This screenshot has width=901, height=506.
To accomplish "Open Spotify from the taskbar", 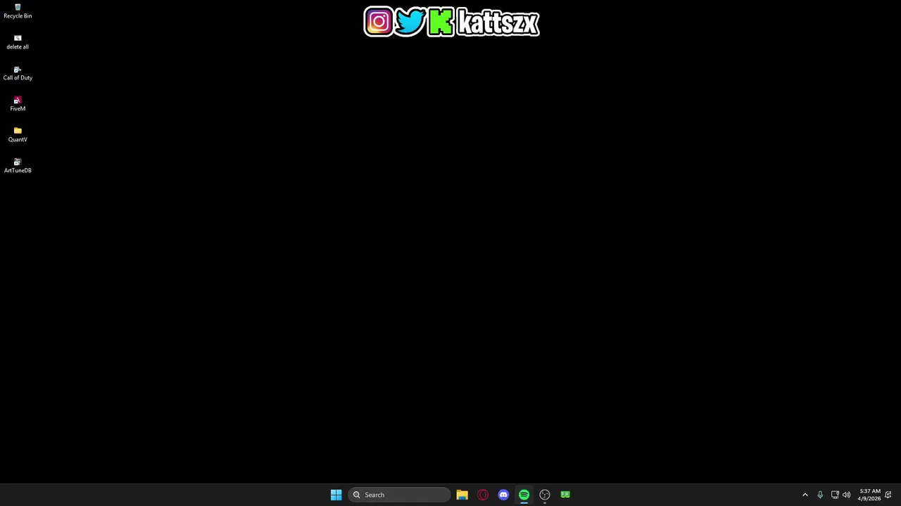I will pyautogui.click(x=524, y=495).
